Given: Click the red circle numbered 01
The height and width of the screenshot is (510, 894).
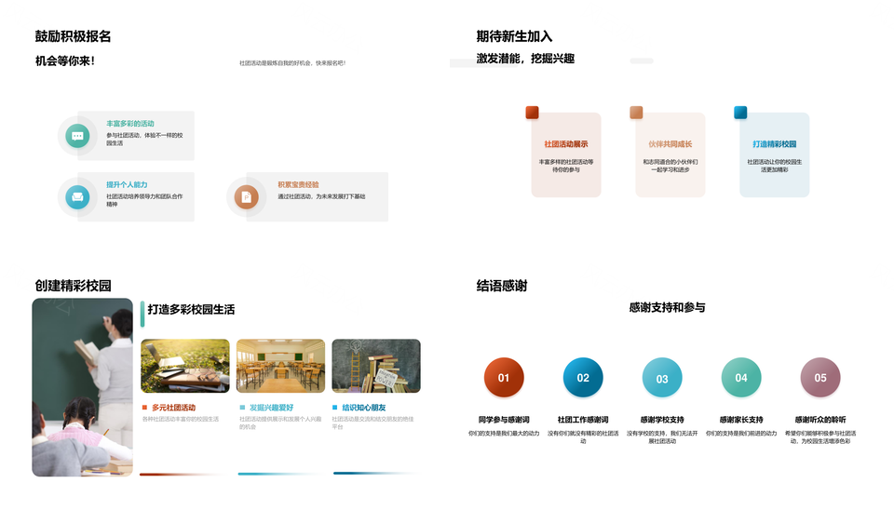Looking at the screenshot, I should click(x=504, y=378).
